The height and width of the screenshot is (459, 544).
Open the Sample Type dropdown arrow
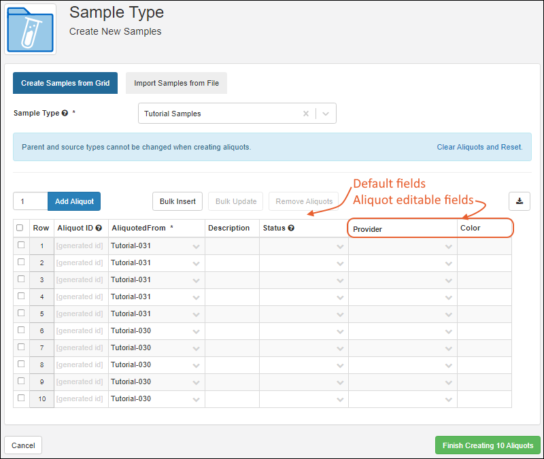pyautogui.click(x=326, y=114)
